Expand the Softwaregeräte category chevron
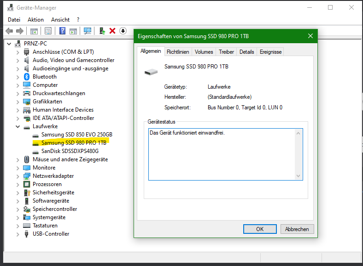The height and width of the screenshot is (266, 363). [x=18, y=201]
